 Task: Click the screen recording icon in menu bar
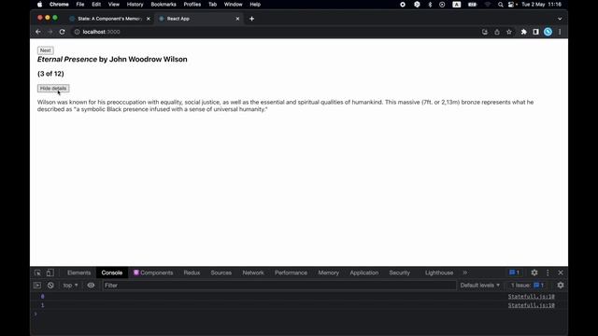403,5
